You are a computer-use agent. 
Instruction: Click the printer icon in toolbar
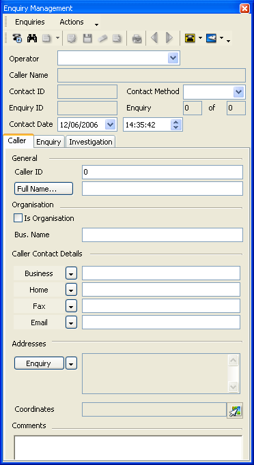point(137,39)
